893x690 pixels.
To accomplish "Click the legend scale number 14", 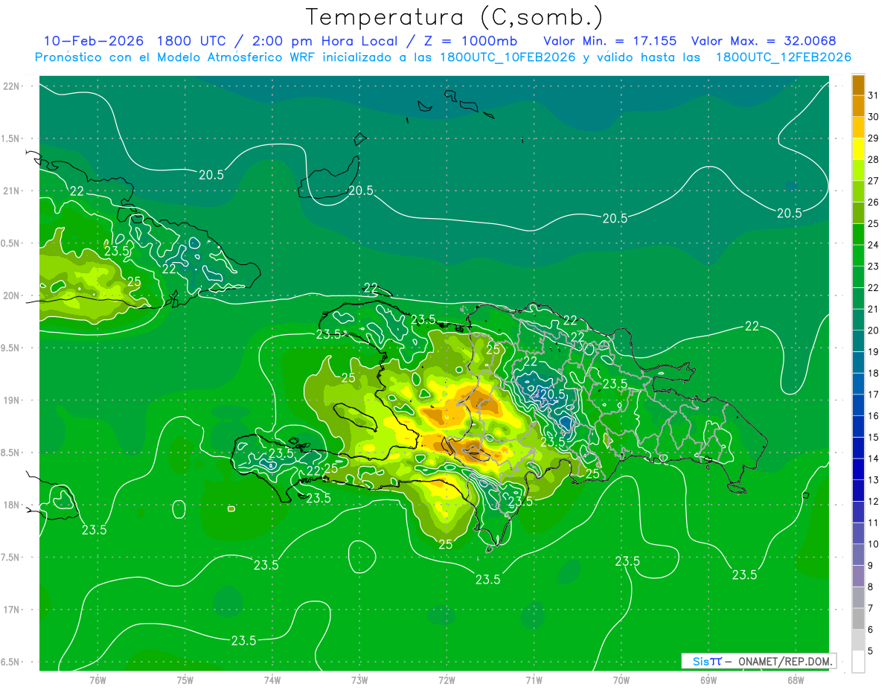I will [873, 459].
